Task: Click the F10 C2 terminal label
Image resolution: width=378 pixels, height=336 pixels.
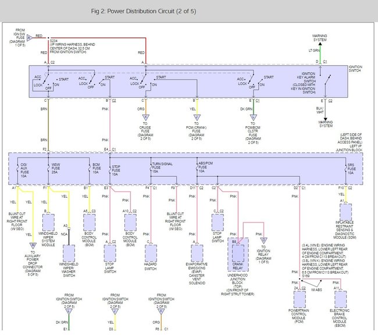Action: [x=345, y=188]
